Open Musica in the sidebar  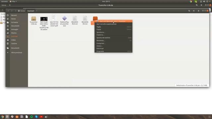(x=14, y=33)
